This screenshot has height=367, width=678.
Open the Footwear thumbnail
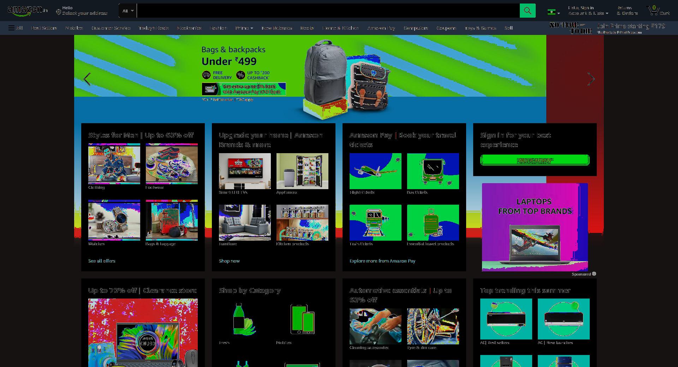[x=172, y=164]
